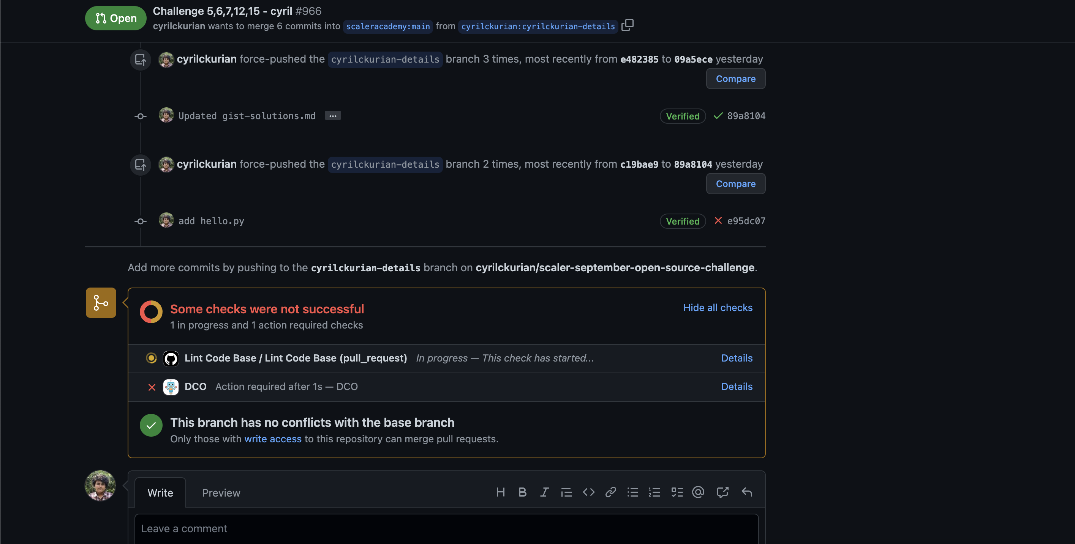Insert a hyperlink via the link icon

610,492
